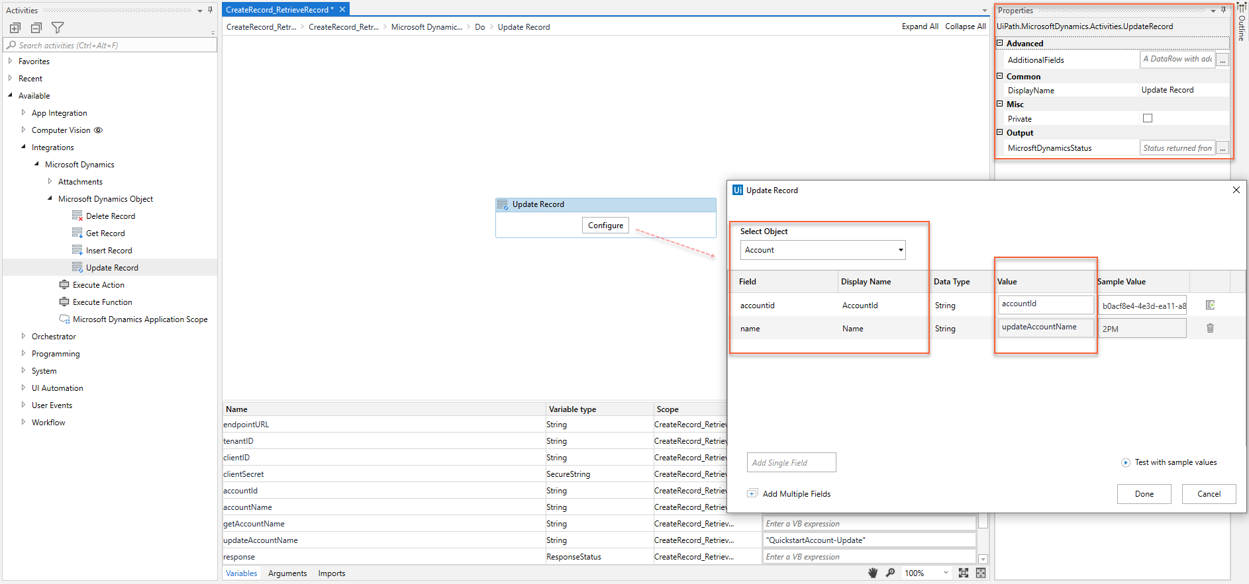This screenshot has height=584, width=1249.
Task: Open the AdditionalFields ellipsis editor button
Action: pos(1223,60)
